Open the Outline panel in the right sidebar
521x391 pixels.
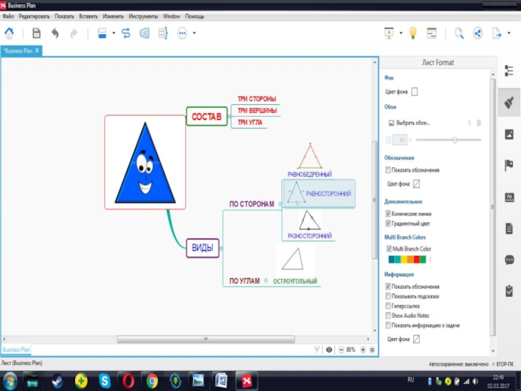click(x=509, y=70)
